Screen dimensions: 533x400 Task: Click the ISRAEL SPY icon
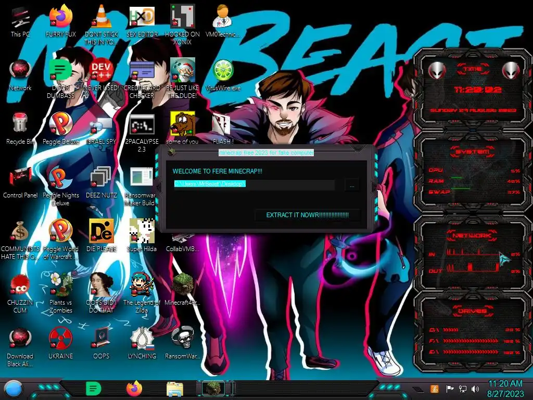[x=101, y=129]
